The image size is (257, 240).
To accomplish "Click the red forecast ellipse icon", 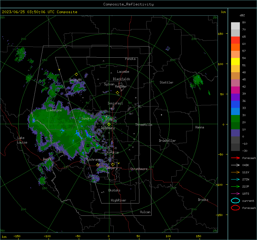I will point(235,208).
